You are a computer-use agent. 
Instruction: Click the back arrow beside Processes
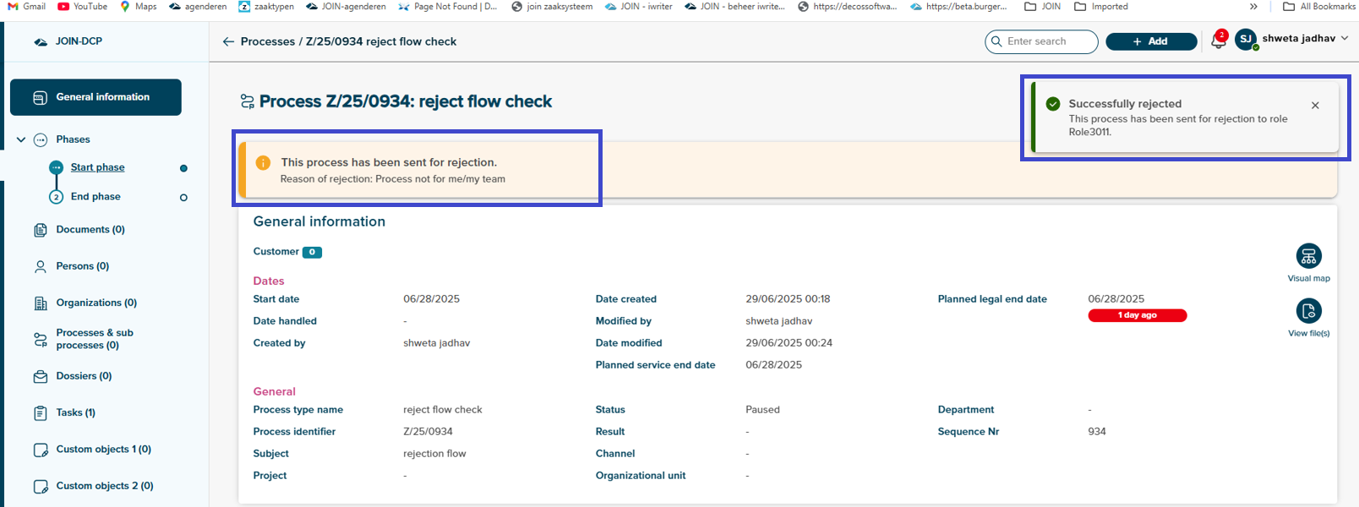(228, 41)
